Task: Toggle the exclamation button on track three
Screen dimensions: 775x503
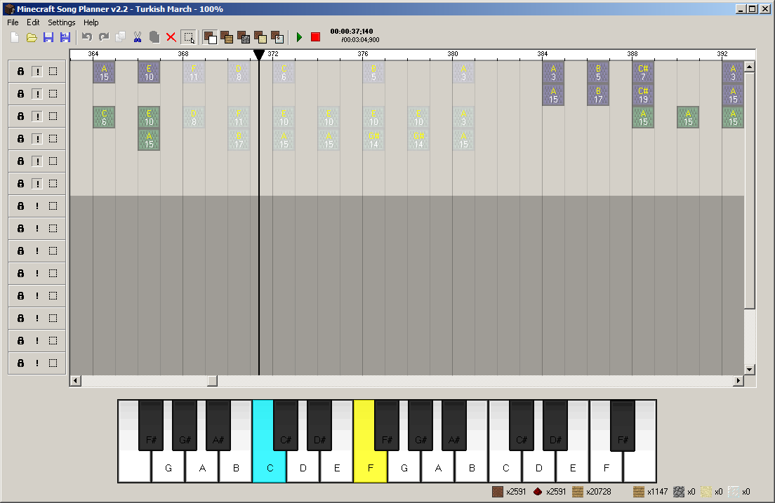Action: 37,116
